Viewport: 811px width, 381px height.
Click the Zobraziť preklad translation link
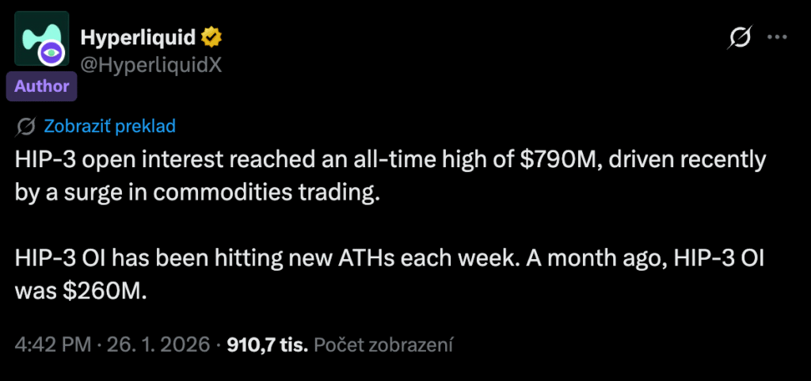[109, 126]
